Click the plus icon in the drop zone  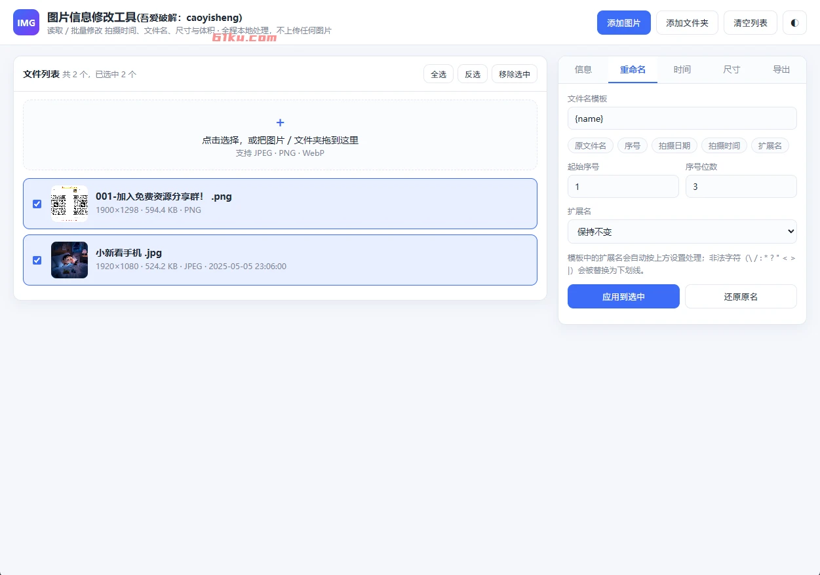(280, 122)
